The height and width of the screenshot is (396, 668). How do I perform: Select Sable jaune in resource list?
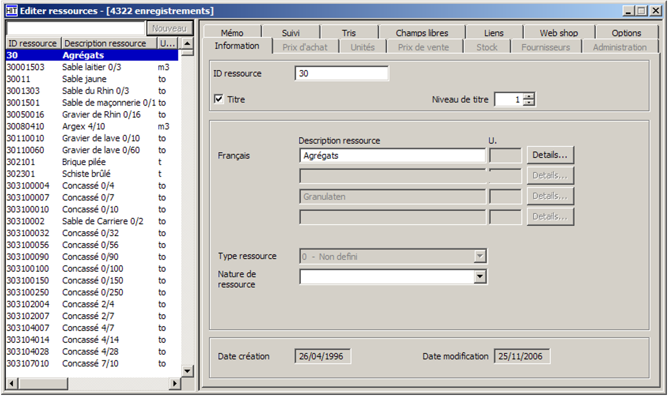(x=84, y=79)
